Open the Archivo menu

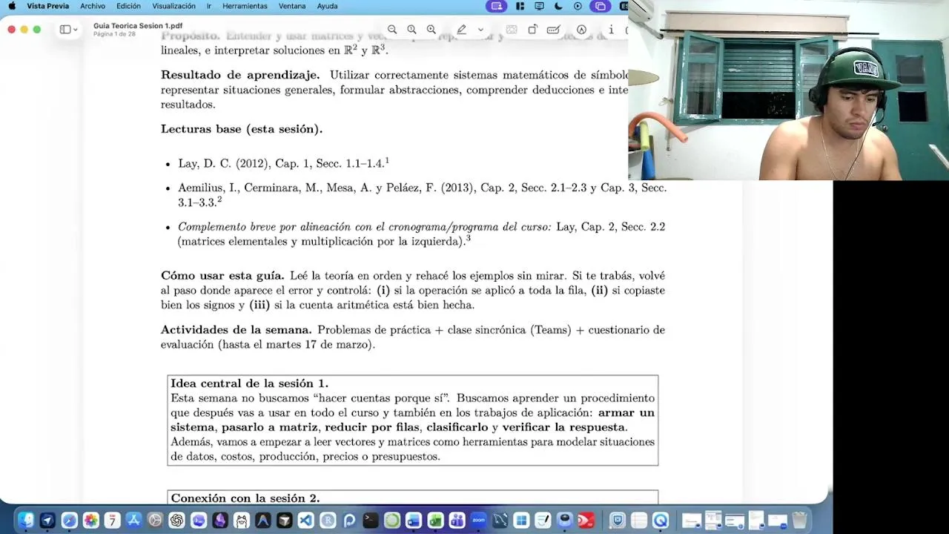[93, 6]
